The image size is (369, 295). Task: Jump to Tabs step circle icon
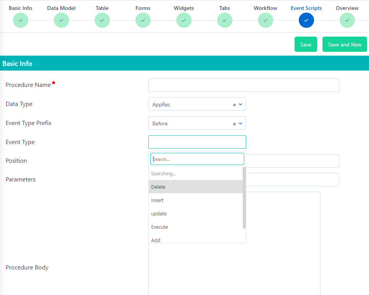click(225, 20)
